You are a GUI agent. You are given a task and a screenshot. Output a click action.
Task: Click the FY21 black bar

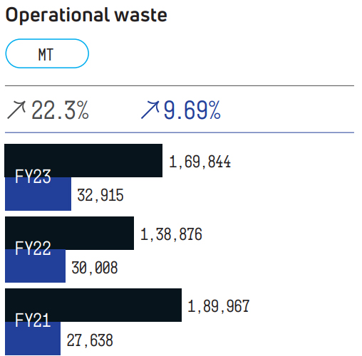pyautogui.click(x=93, y=305)
